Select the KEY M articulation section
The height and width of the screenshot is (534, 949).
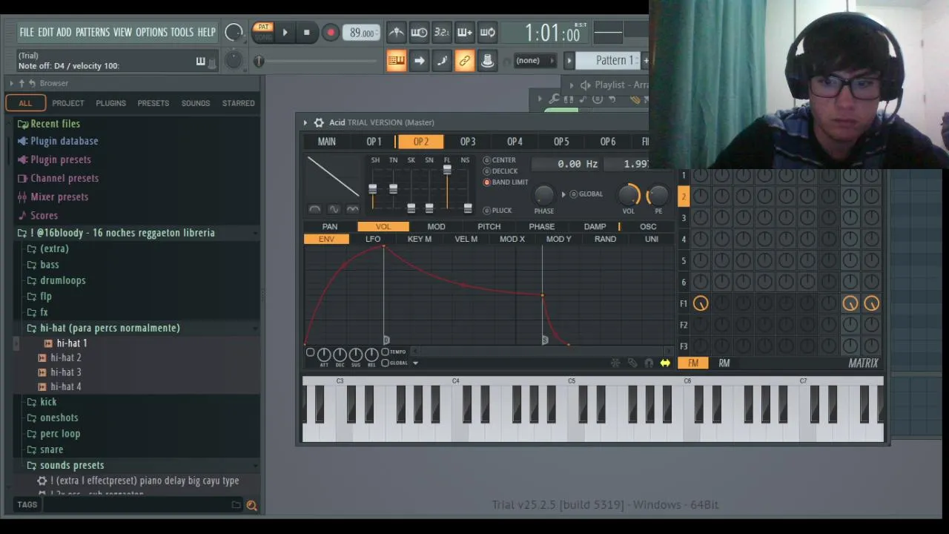[x=420, y=240]
